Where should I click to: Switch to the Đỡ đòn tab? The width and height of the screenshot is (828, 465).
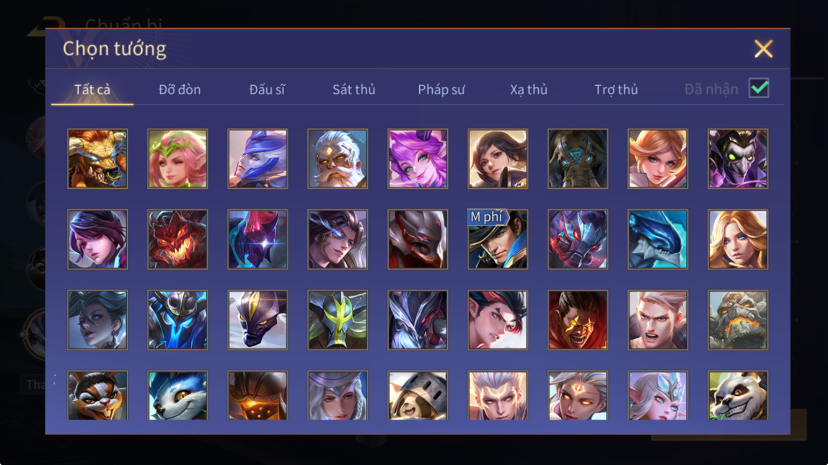180,89
